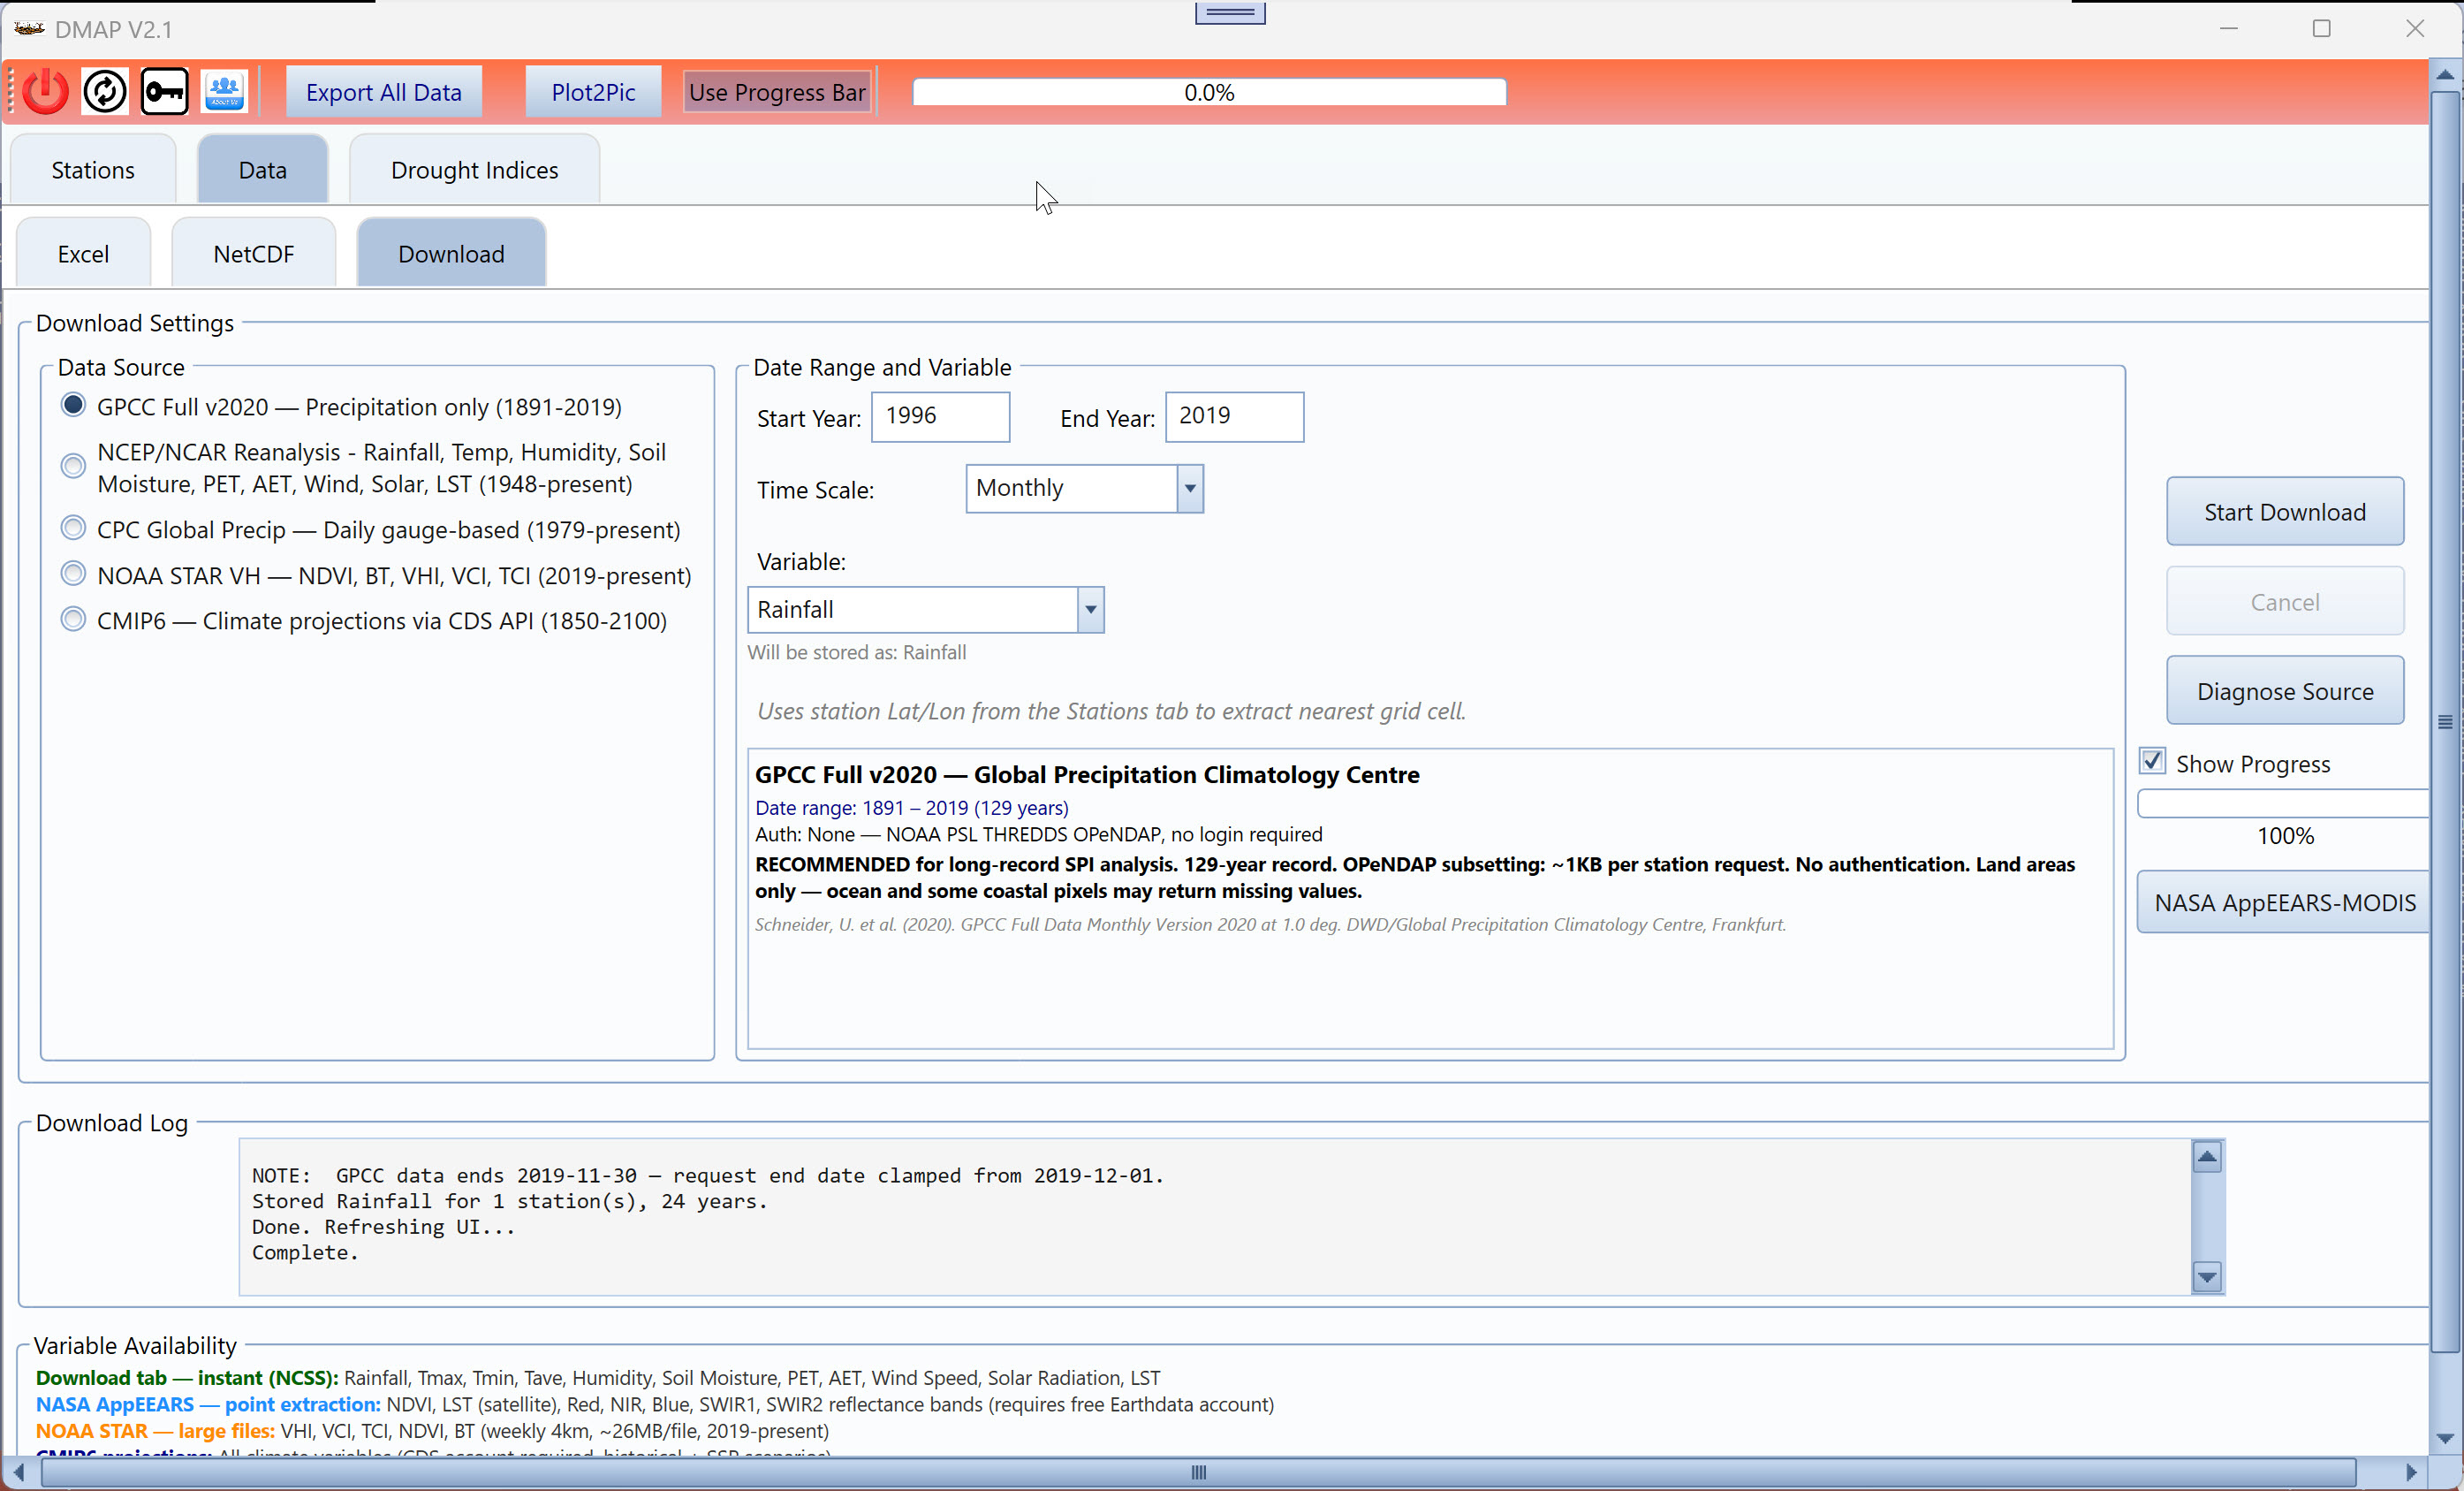The image size is (2464, 1491).
Task: Toggle the Use Progress Bar button
Action: pyautogui.click(x=777, y=92)
